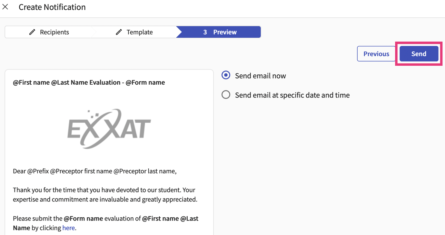Click the email subject line in preview
This screenshot has height=235, width=445.
tap(89, 82)
